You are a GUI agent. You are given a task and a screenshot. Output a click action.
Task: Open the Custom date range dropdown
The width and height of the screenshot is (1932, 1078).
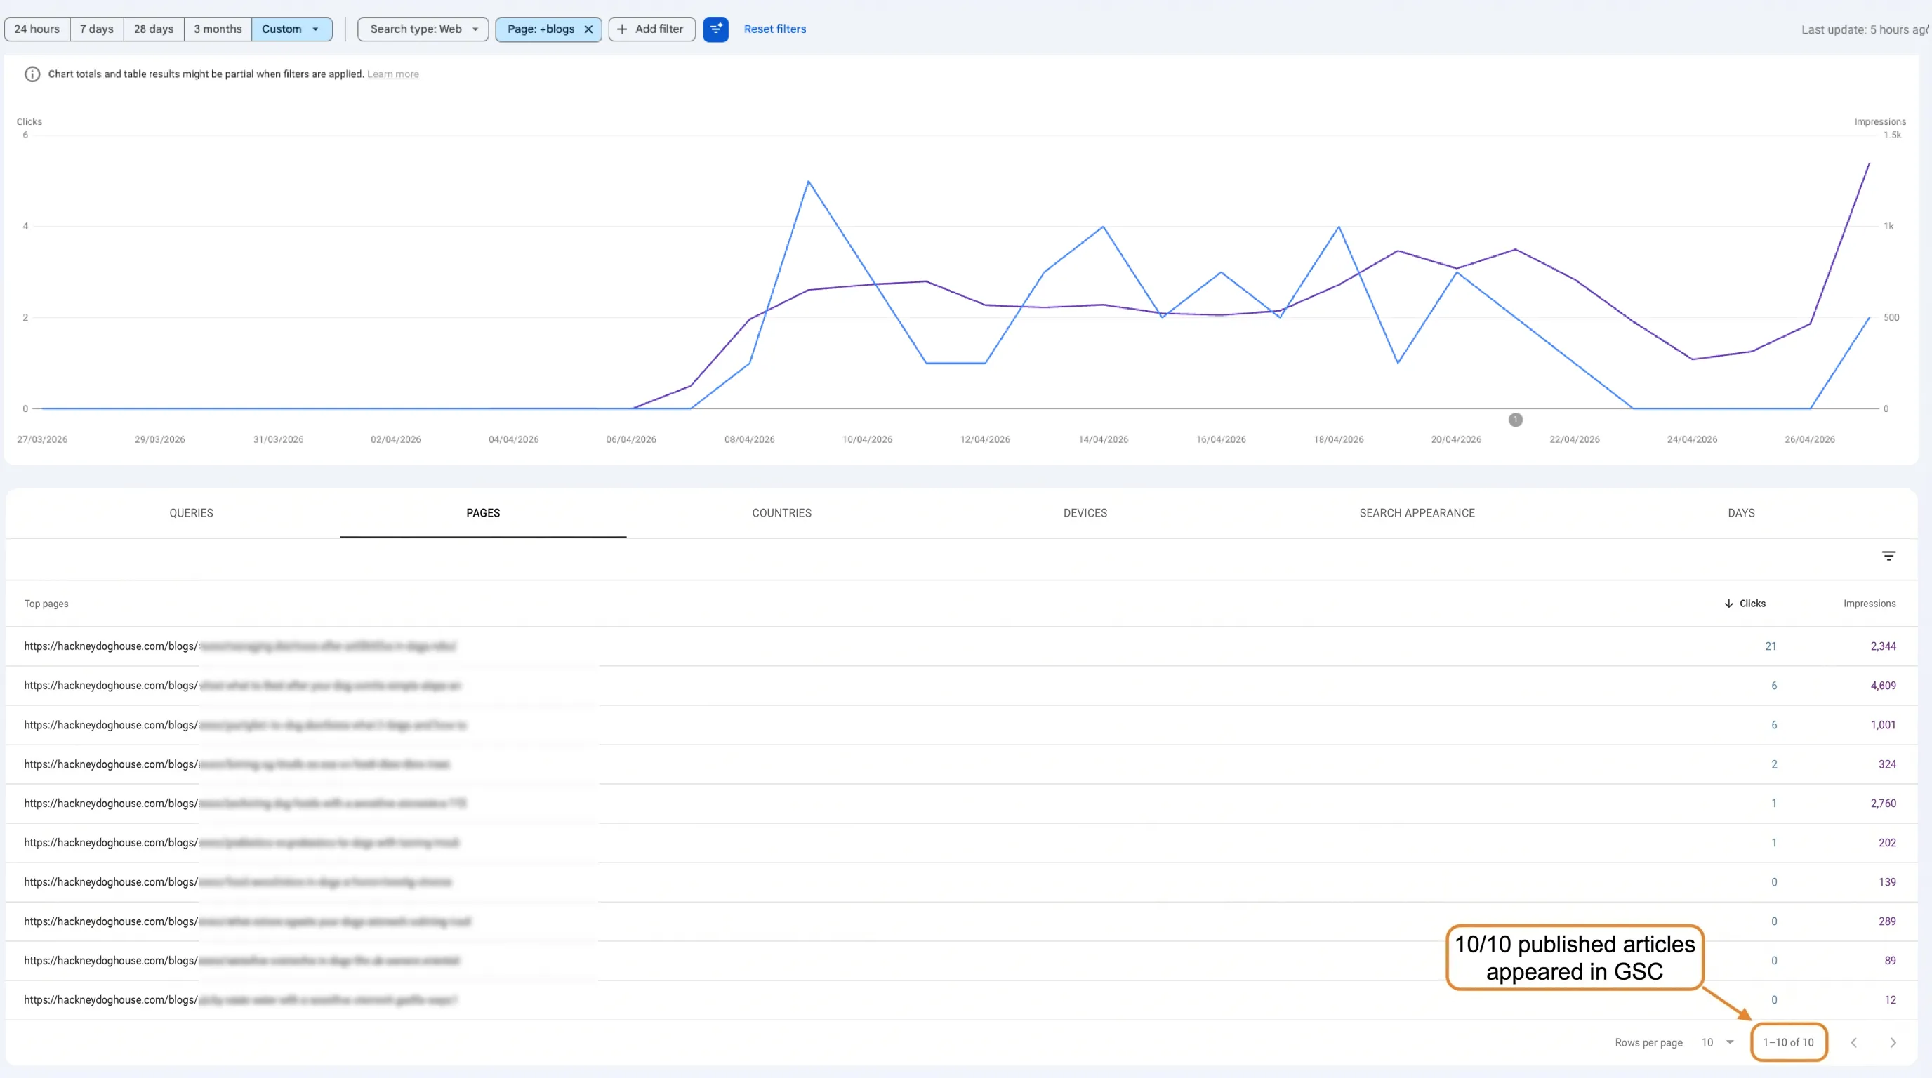click(x=292, y=29)
